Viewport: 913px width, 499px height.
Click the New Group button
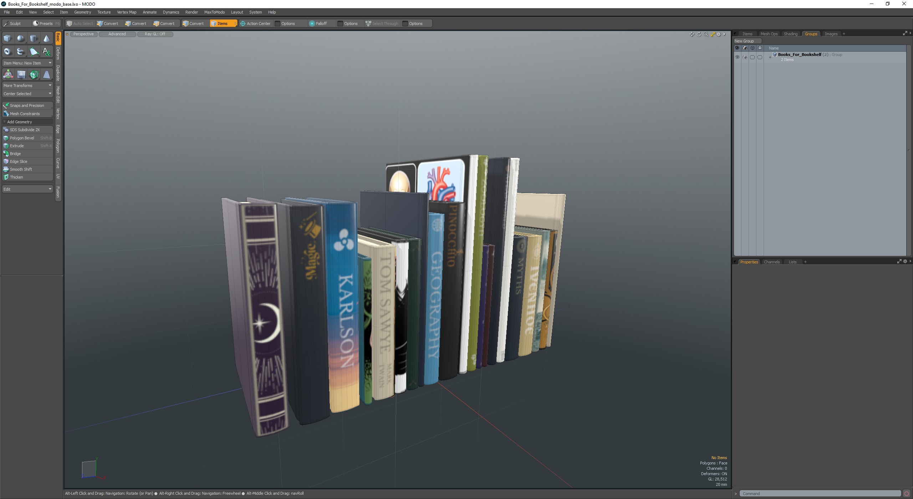(x=747, y=41)
